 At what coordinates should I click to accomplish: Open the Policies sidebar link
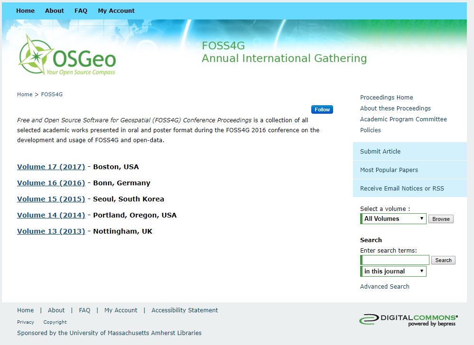click(370, 130)
